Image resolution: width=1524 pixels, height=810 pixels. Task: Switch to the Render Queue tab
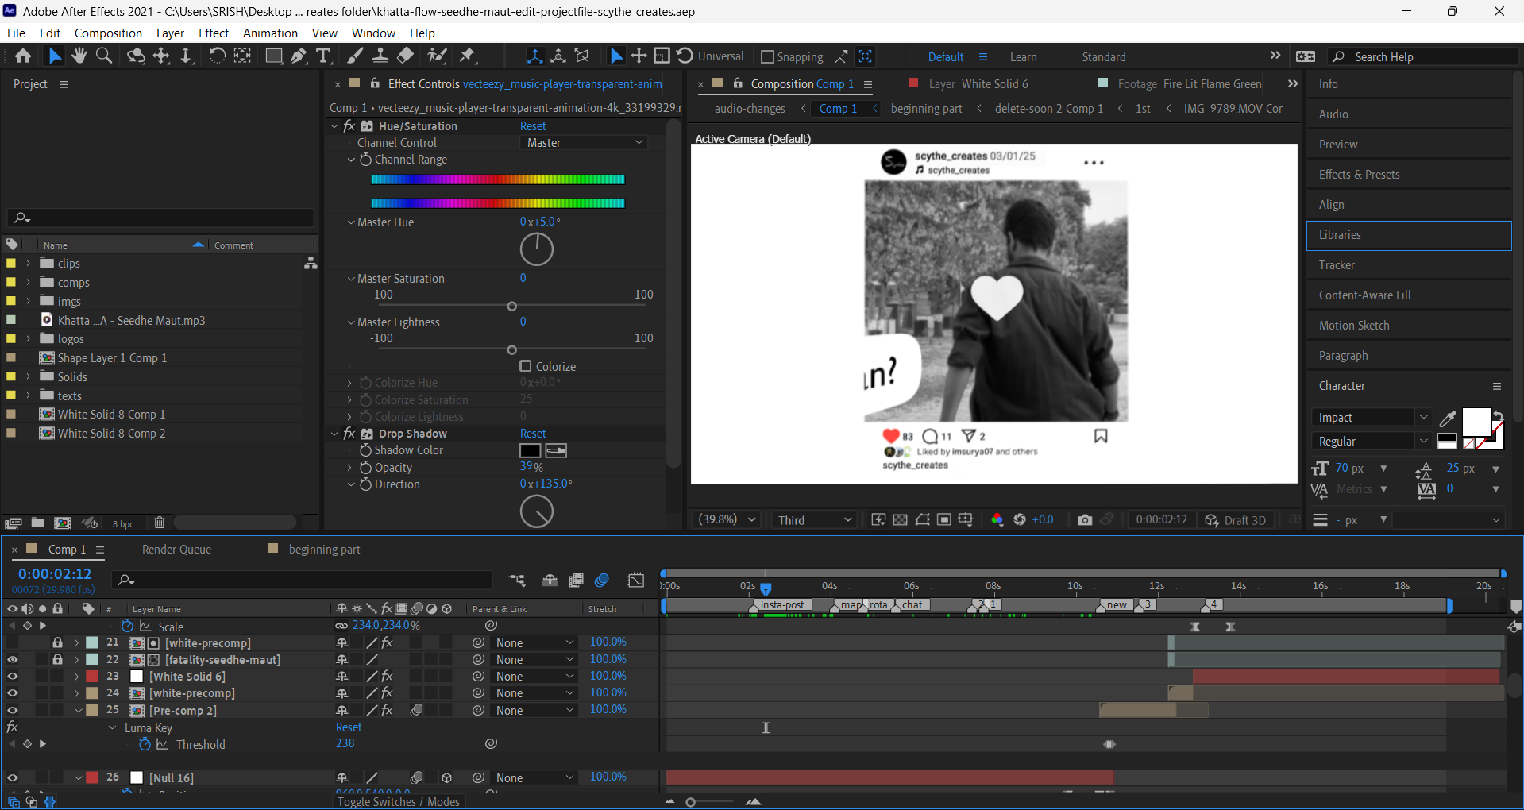[176, 550]
